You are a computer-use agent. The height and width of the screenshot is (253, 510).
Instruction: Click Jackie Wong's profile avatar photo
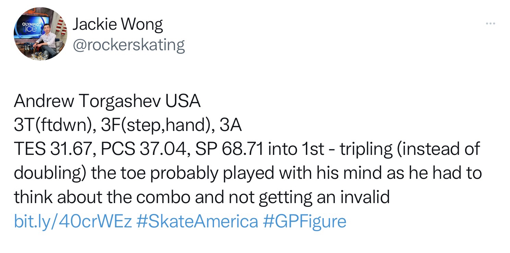click(x=40, y=34)
